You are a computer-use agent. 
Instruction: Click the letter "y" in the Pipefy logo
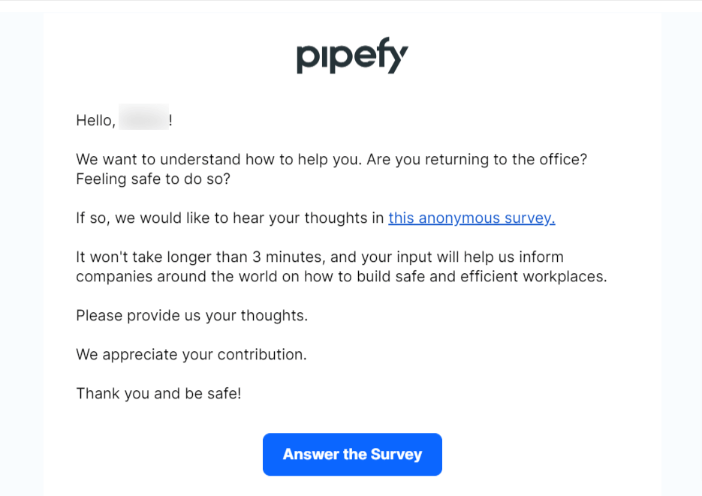[399, 60]
